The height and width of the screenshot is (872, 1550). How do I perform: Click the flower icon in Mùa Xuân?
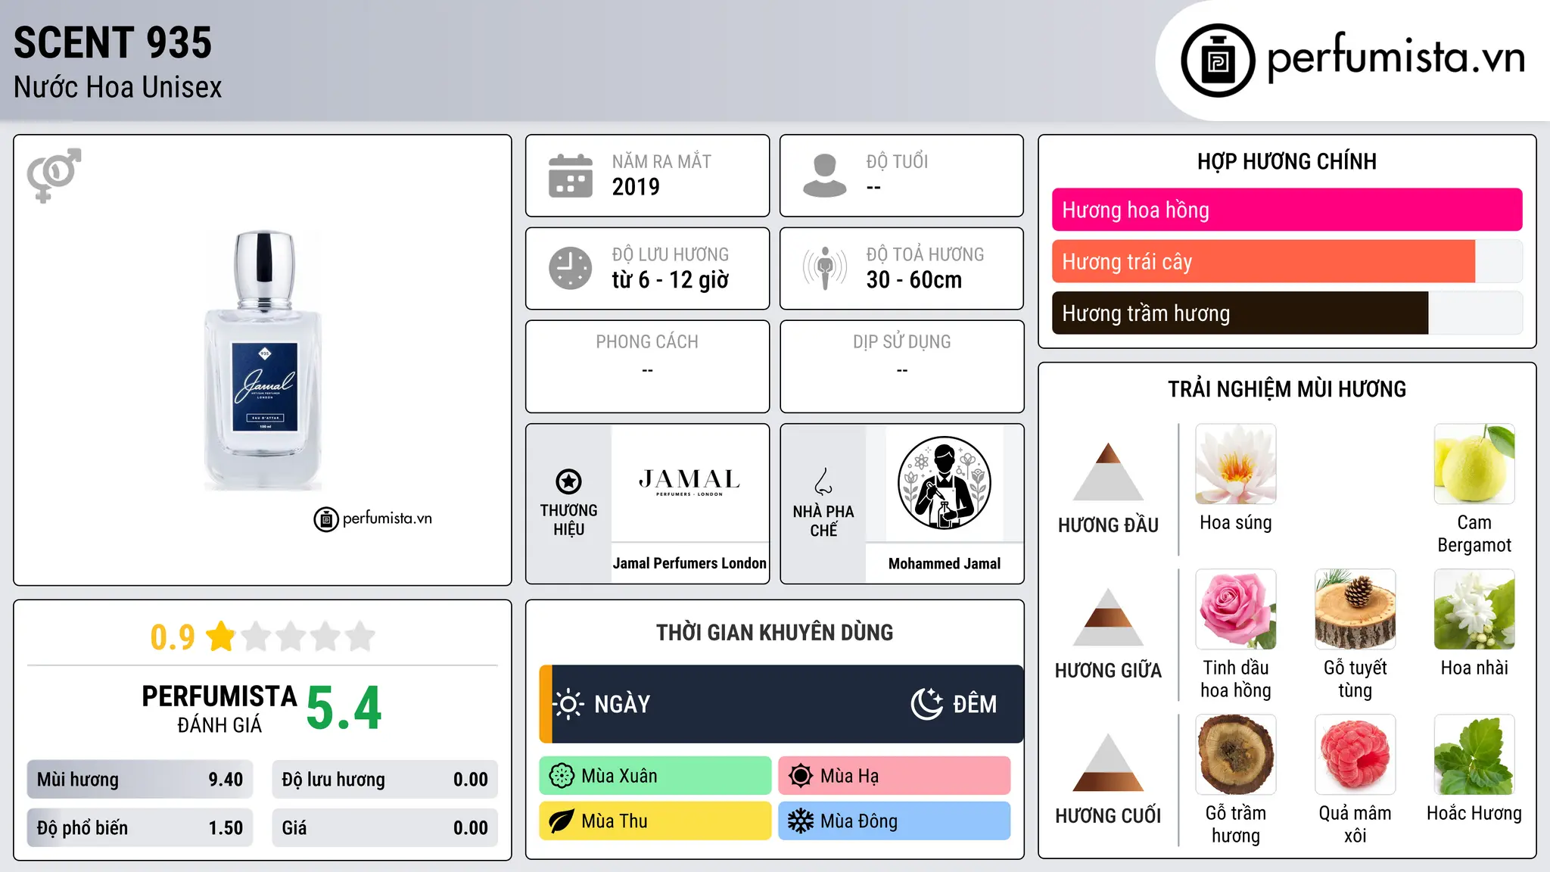[x=562, y=776]
